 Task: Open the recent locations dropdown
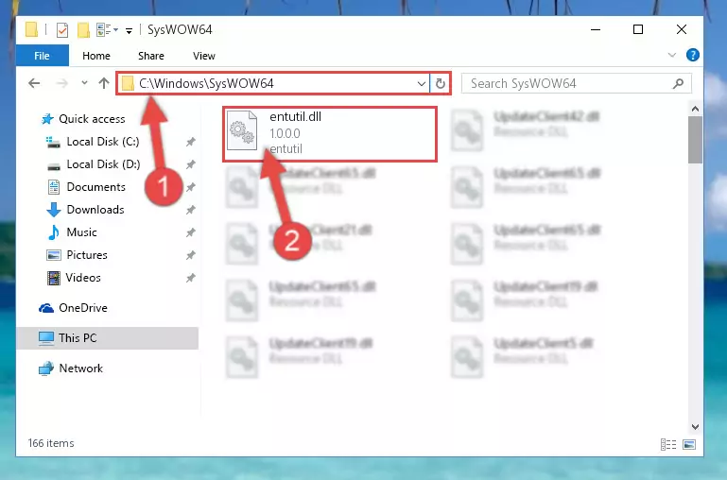tap(84, 83)
